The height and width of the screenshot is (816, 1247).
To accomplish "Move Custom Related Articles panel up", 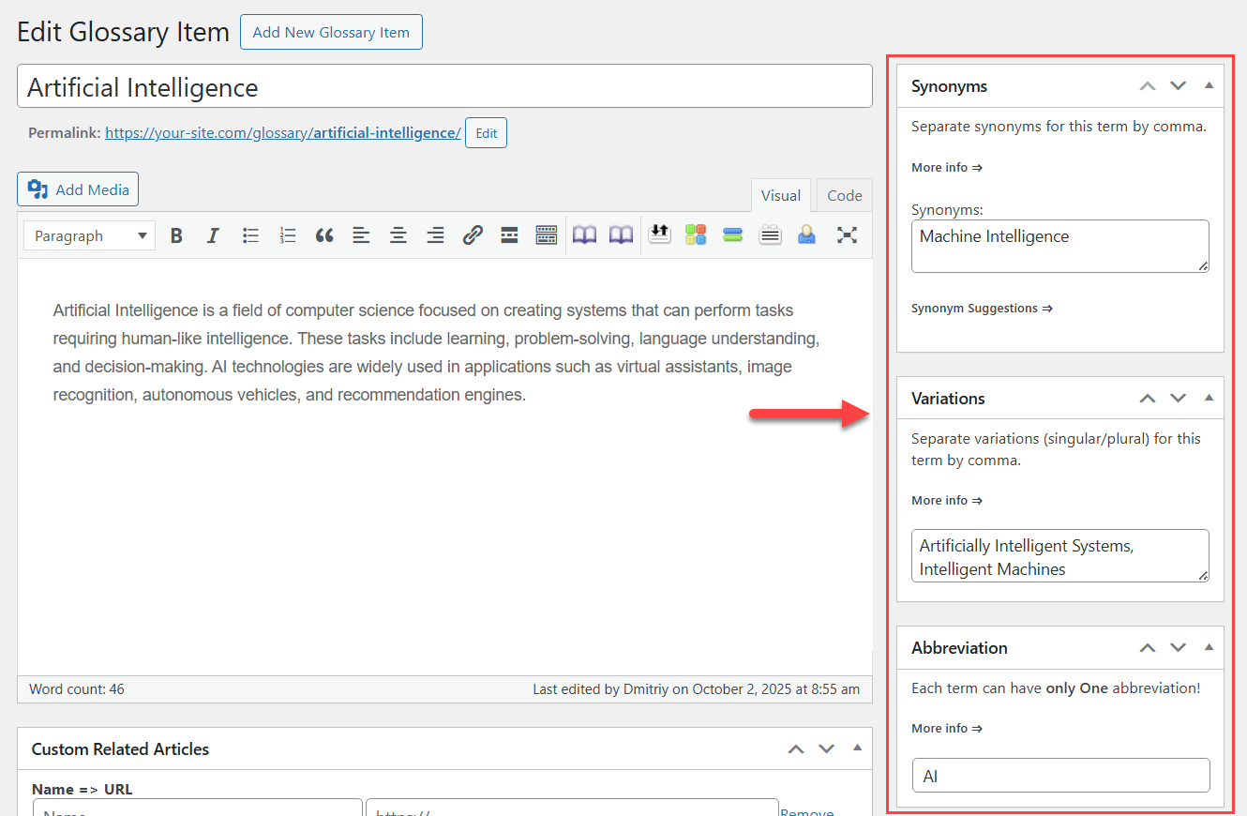I will 796,748.
